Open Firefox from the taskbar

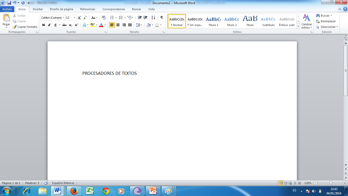click(74, 191)
